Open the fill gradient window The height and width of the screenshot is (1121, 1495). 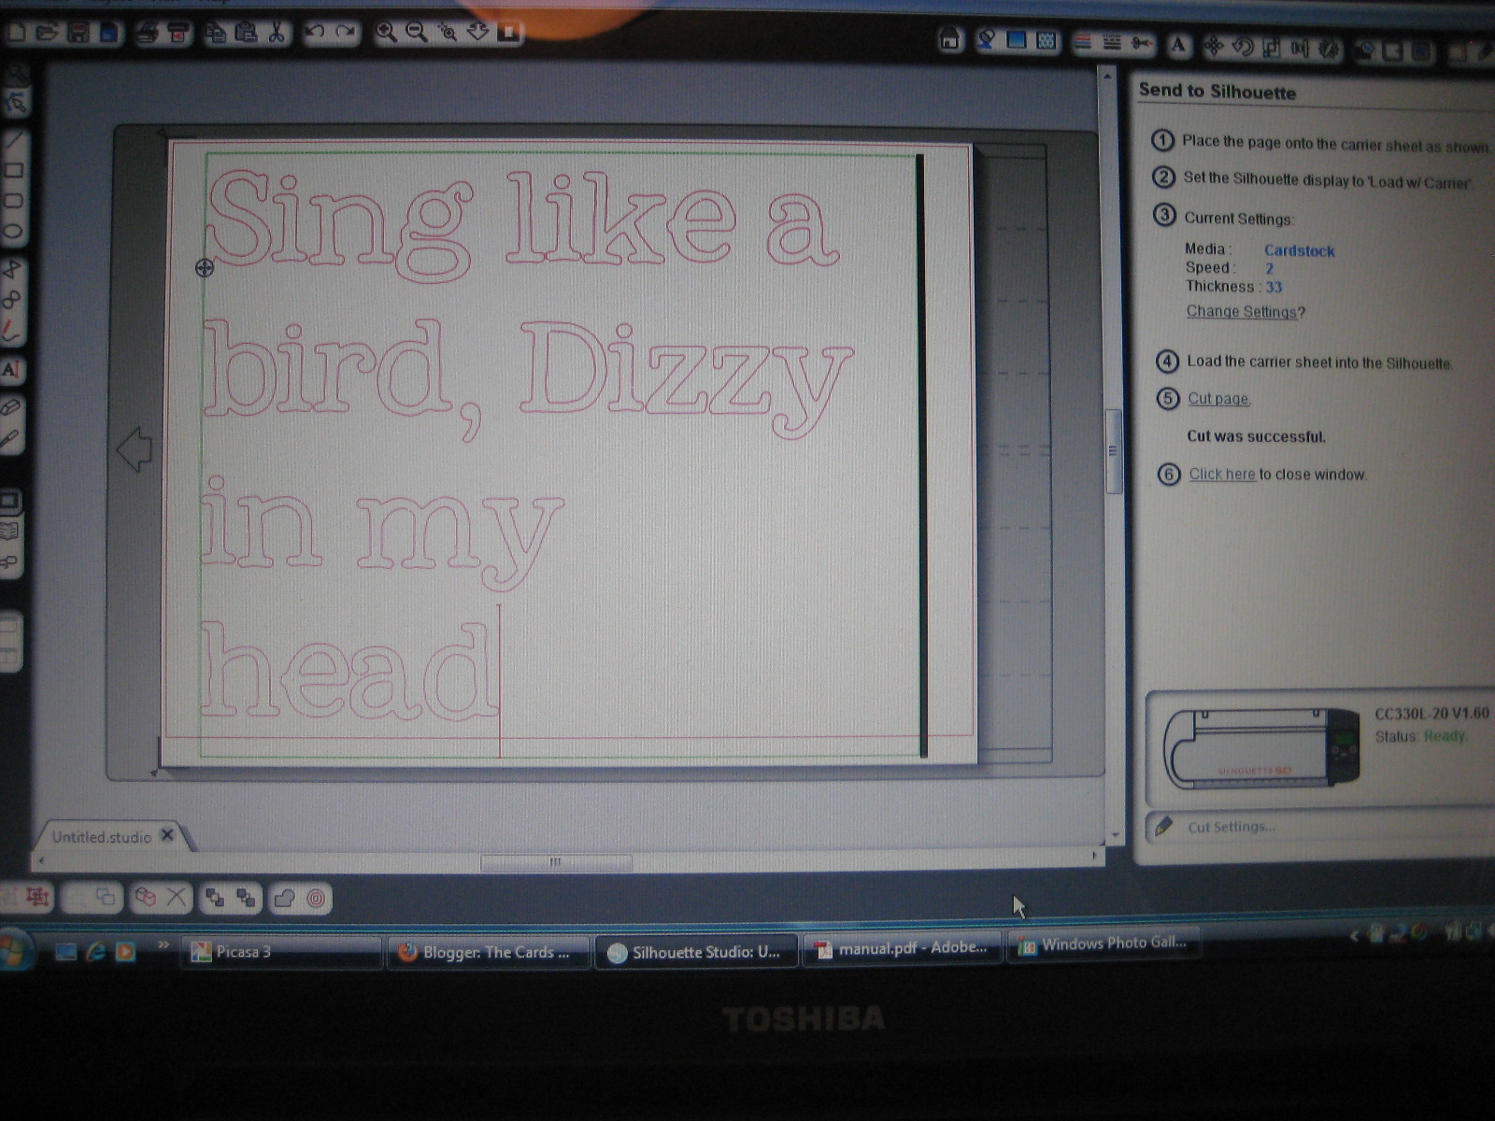[x=1017, y=40]
